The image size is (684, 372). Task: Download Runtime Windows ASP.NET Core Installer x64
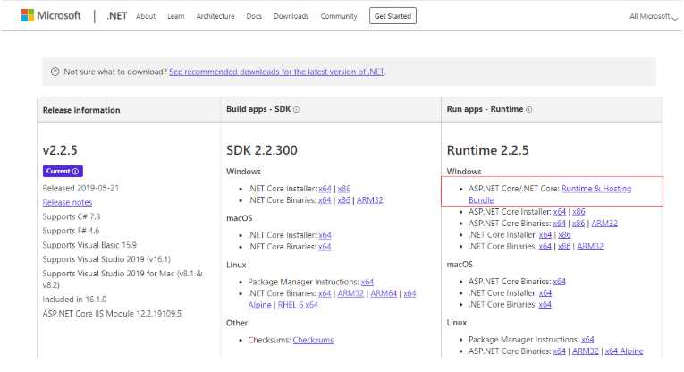(x=560, y=212)
